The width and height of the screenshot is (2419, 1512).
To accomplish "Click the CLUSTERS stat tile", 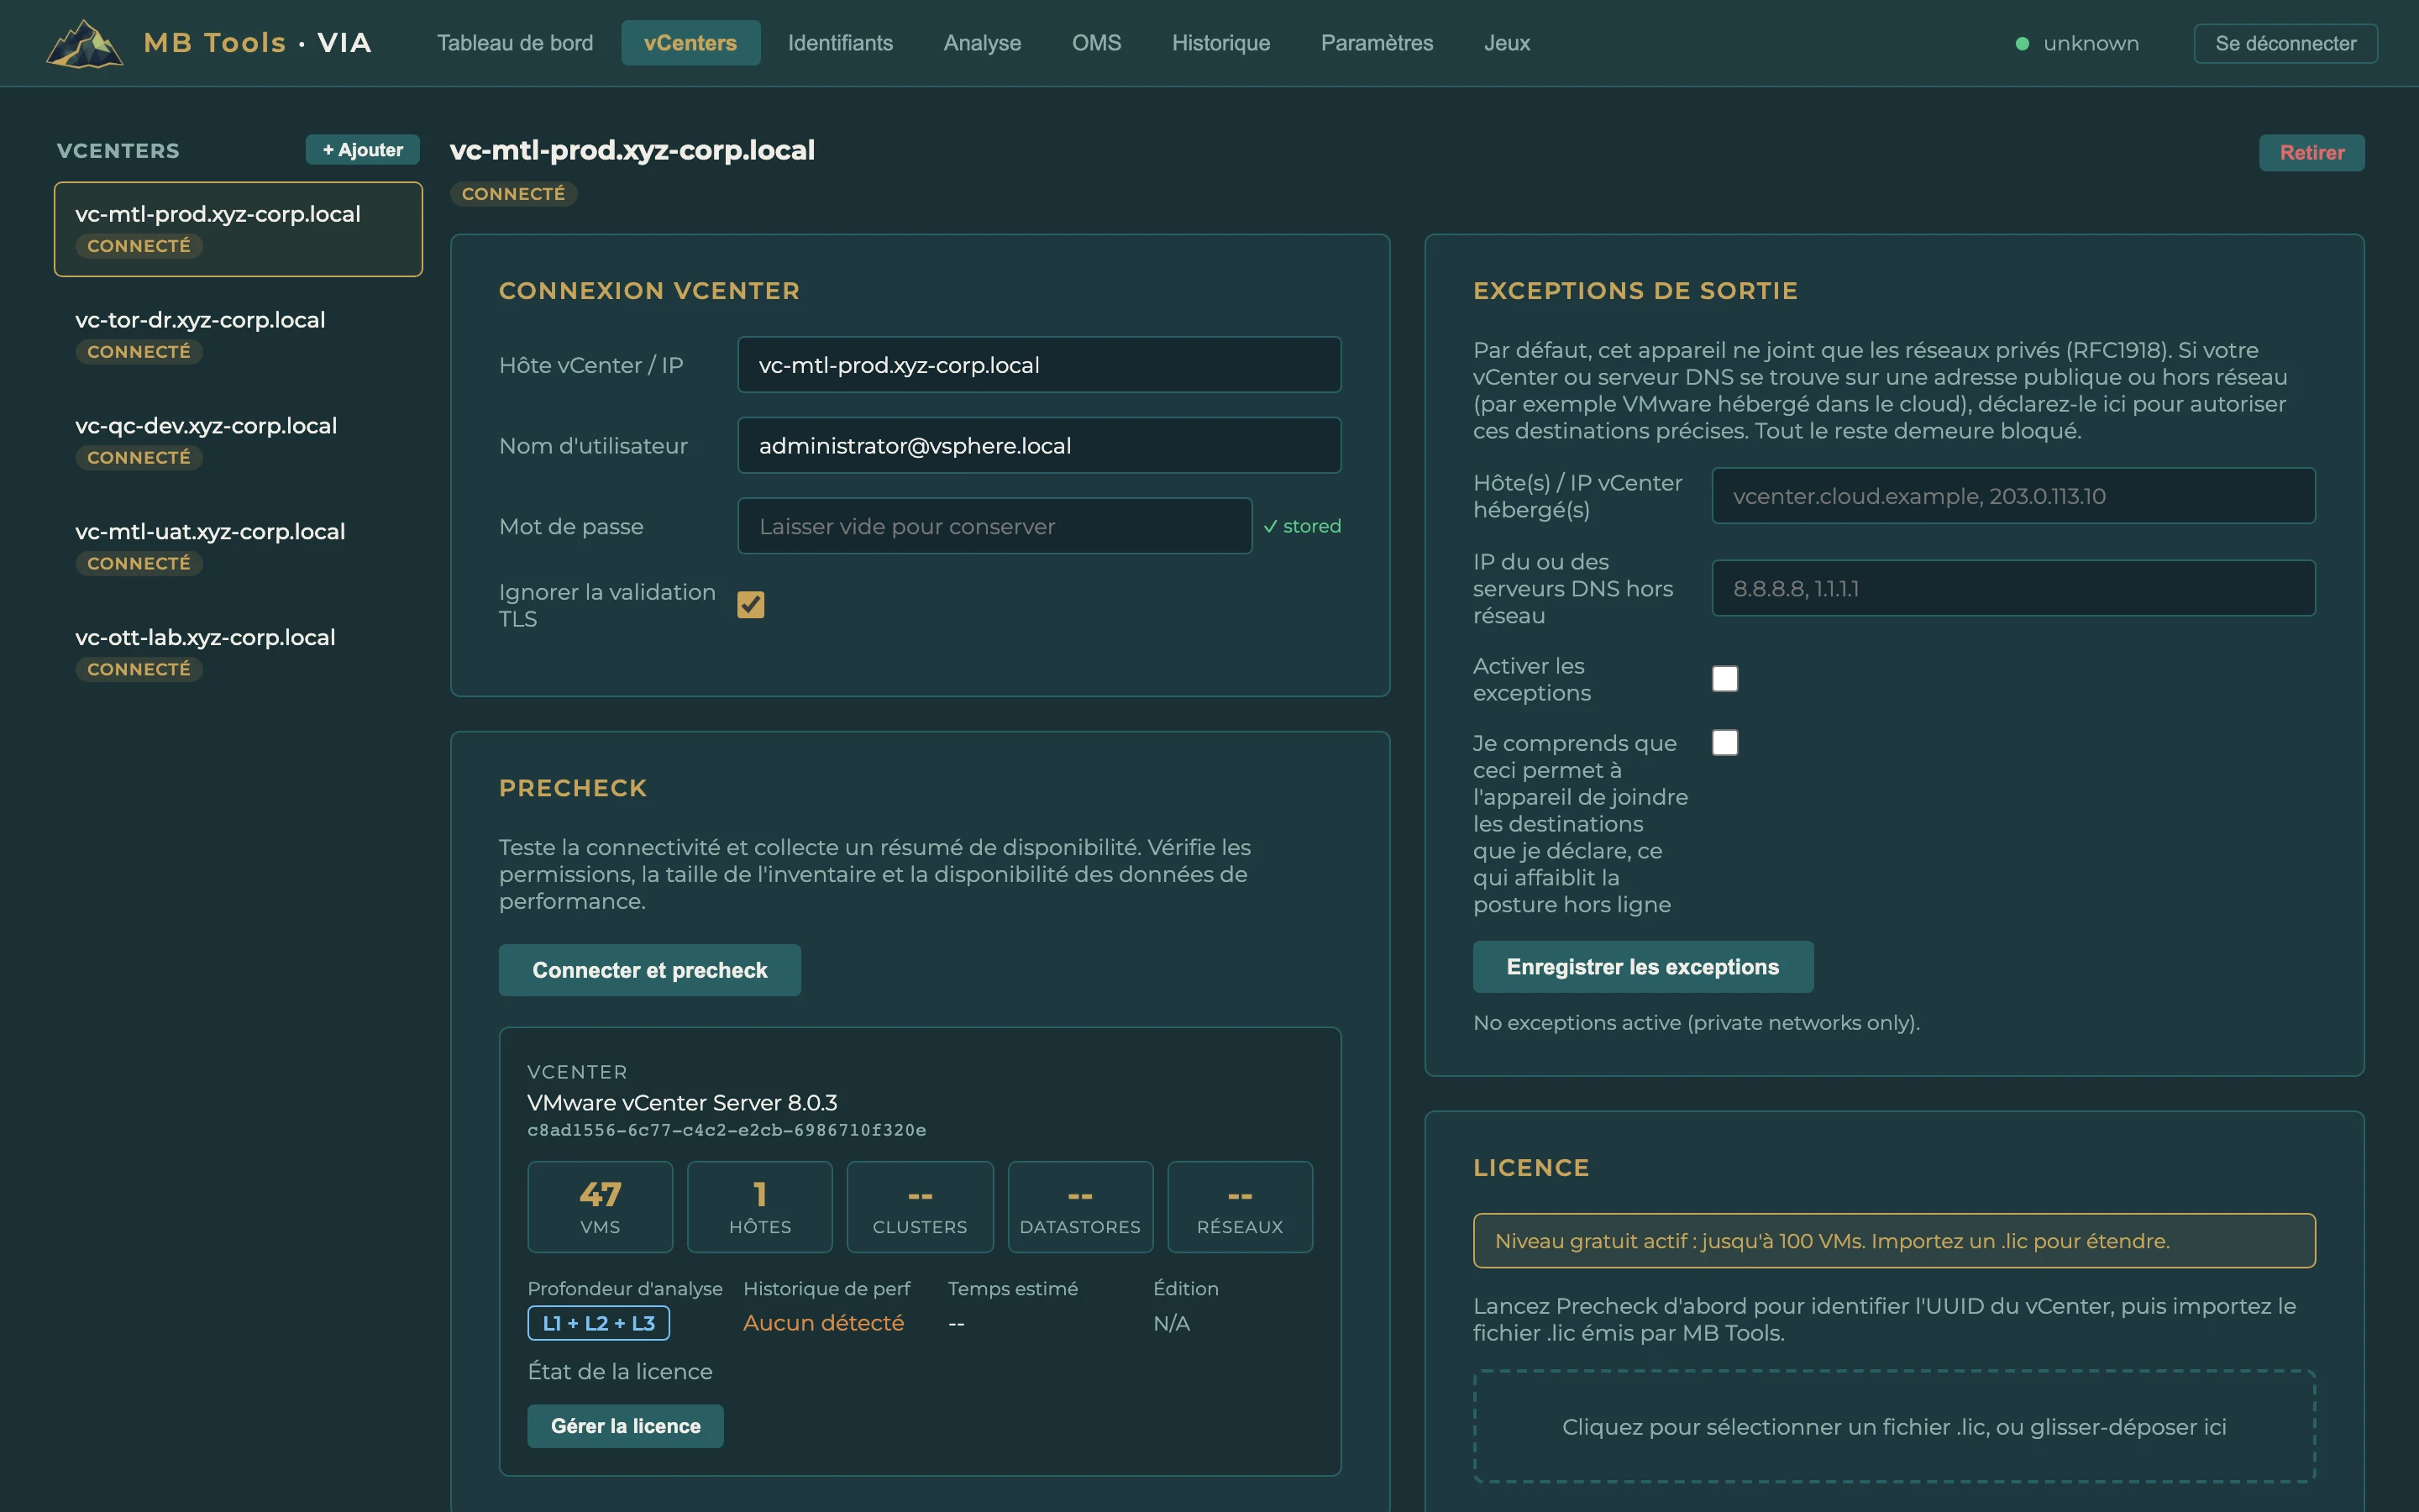I will coord(920,1207).
